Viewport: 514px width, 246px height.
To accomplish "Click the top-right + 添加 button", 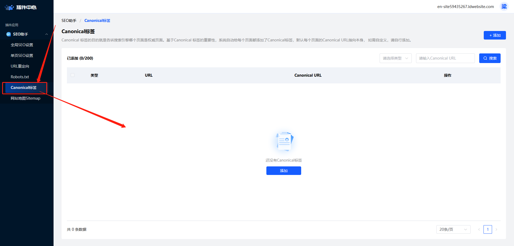I will click(x=494, y=35).
